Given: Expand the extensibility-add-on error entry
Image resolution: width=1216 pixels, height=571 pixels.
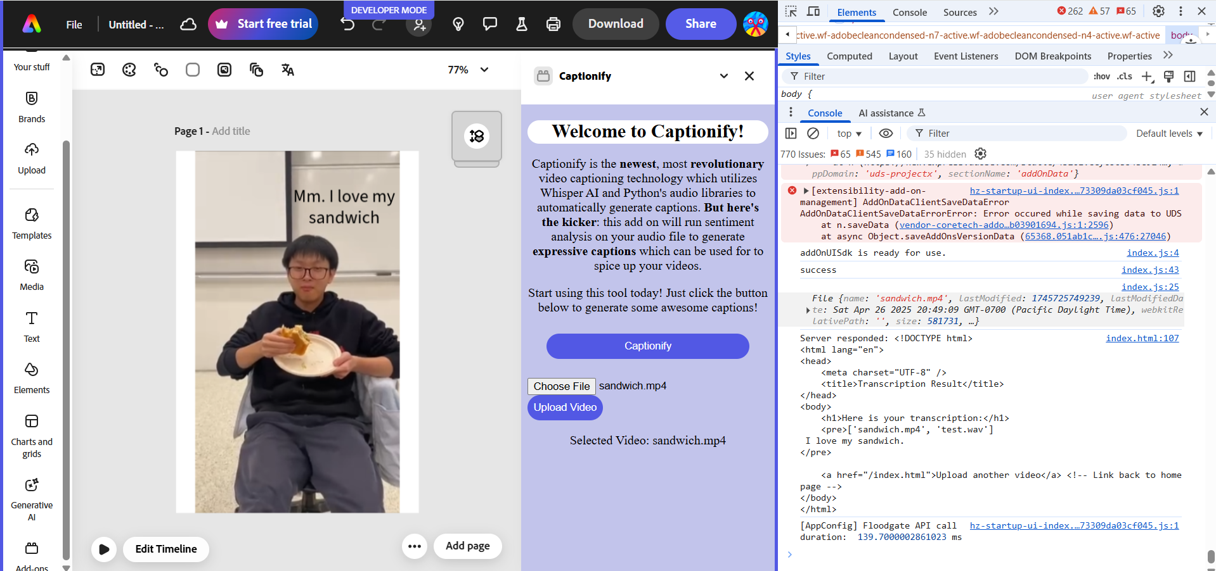Looking at the screenshot, I should (806, 191).
